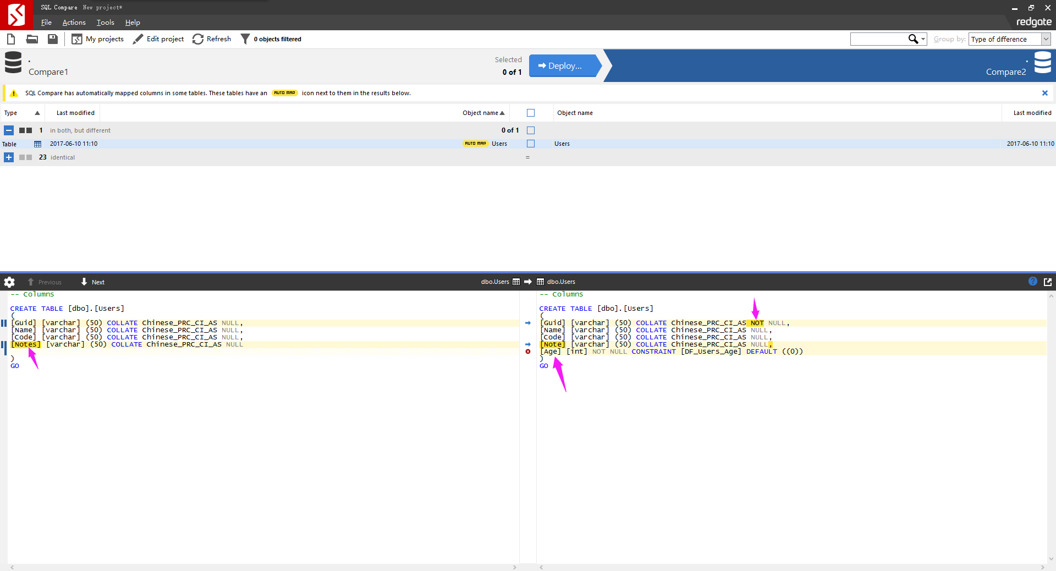Click the highlighted NOT keyword in right pane

coord(757,323)
